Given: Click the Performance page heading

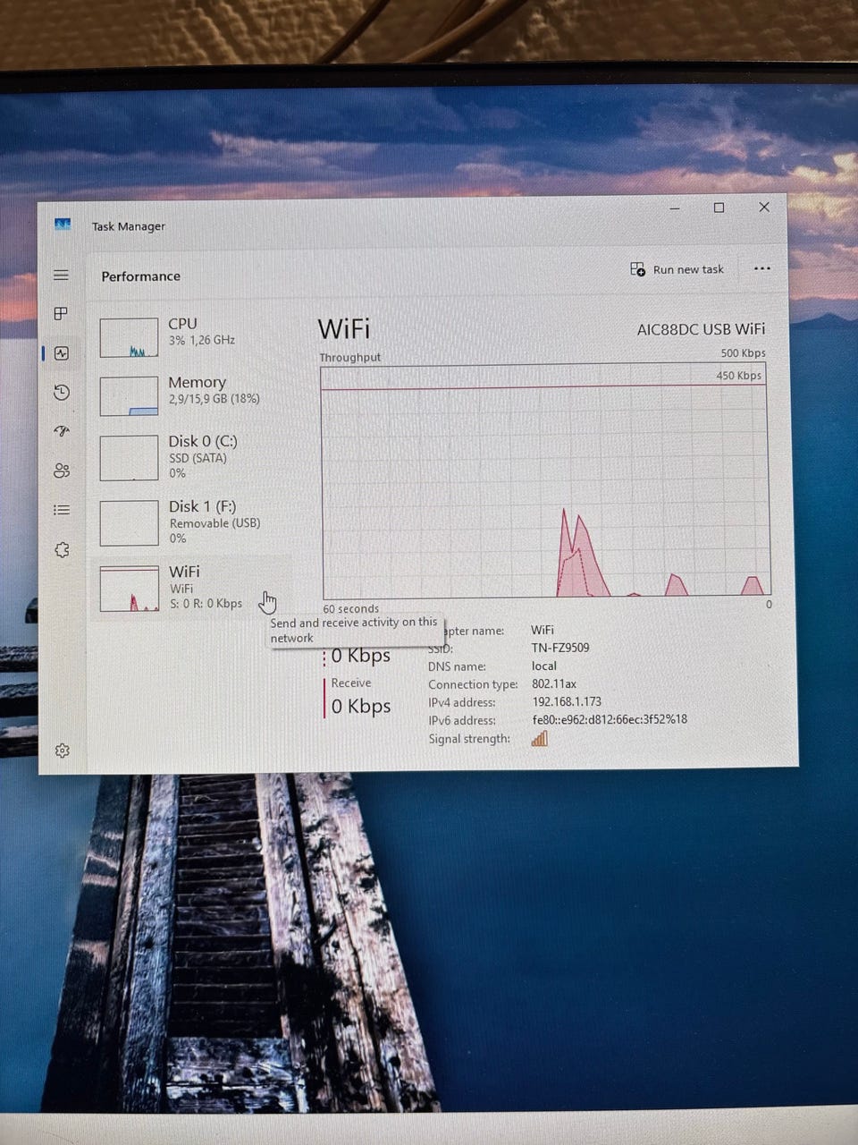Looking at the screenshot, I should pos(140,276).
